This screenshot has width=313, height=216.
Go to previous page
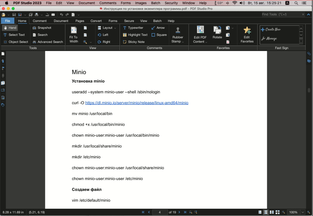(x=149, y=212)
